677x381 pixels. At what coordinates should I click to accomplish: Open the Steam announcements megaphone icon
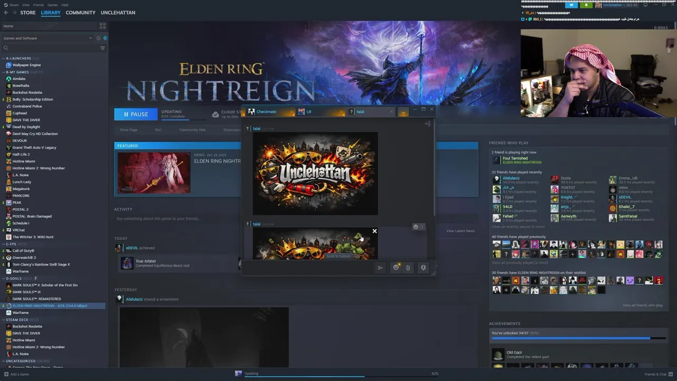[572, 5]
